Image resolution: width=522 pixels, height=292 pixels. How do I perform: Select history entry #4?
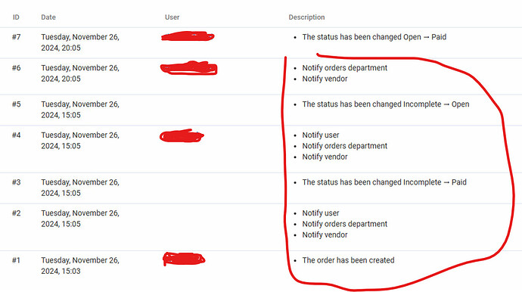[x=261, y=149]
